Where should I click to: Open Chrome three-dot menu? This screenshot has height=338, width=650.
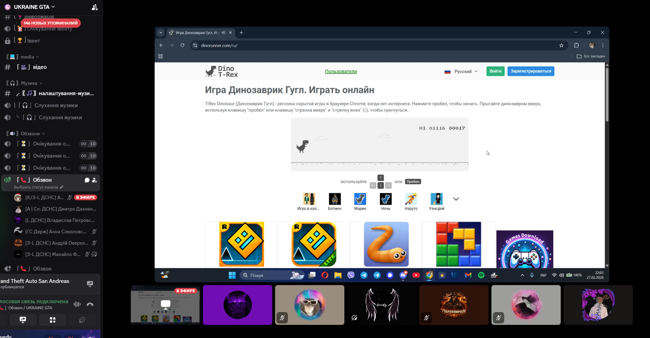coord(603,45)
